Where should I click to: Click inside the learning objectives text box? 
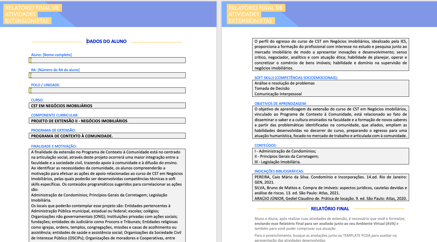coord(331,122)
